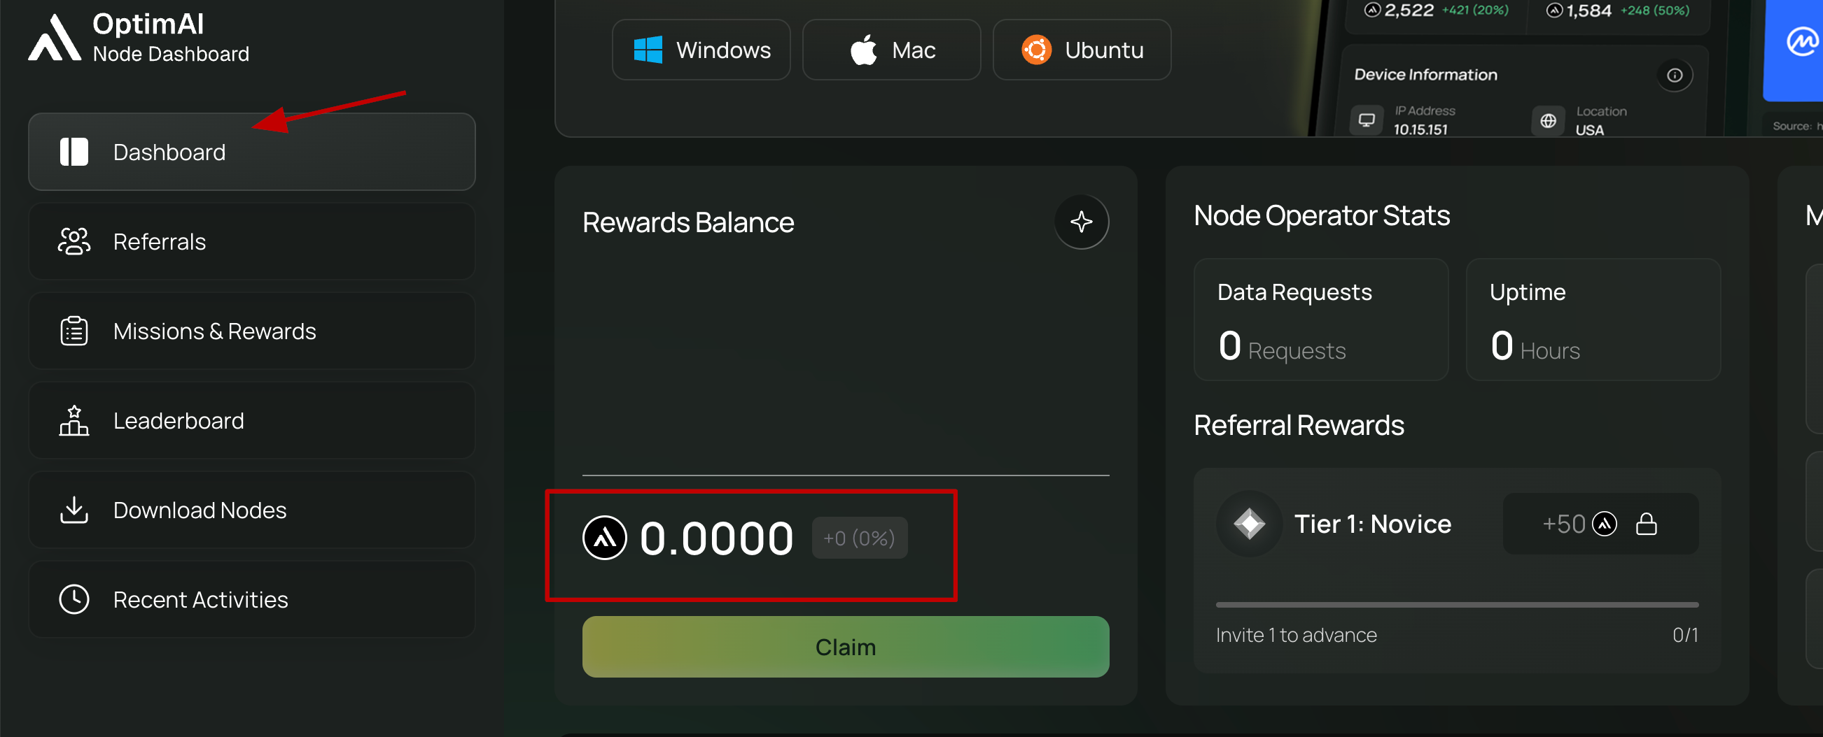Image resolution: width=1823 pixels, height=737 pixels.
Task: Click the lock icon on Tier 1 reward
Action: pyautogui.click(x=1646, y=524)
